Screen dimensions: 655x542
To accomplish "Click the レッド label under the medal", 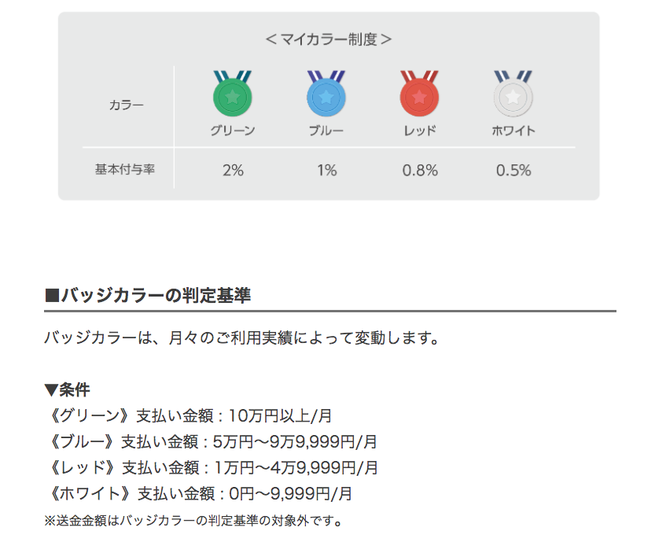I will coord(419,131).
